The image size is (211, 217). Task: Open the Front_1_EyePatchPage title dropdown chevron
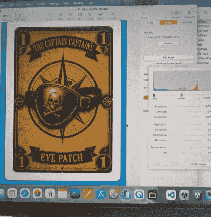110,9
